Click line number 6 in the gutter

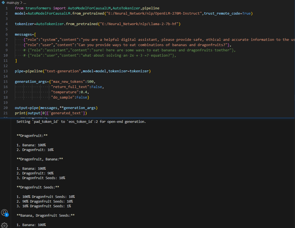pos(7,35)
